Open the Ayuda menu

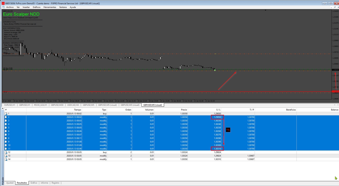pyautogui.click(x=73, y=7)
